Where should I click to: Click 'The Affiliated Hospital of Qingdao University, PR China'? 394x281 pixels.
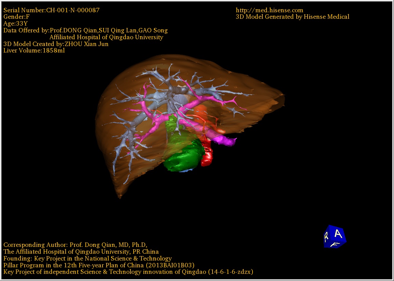(x=81, y=252)
